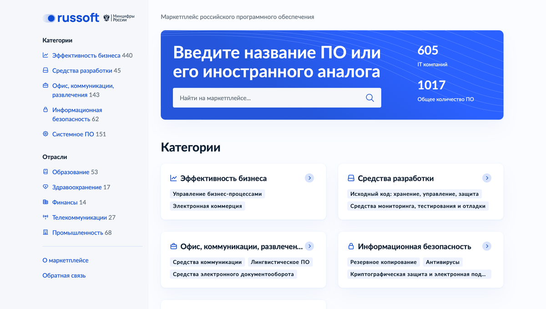Image resolution: width=546 pixels, height=309 pixels.
Task: Select the Антивирусы tag
Action: [x=443, y=262]
